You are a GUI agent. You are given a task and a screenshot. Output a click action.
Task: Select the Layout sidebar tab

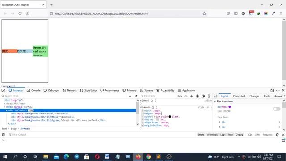[224, 96]
